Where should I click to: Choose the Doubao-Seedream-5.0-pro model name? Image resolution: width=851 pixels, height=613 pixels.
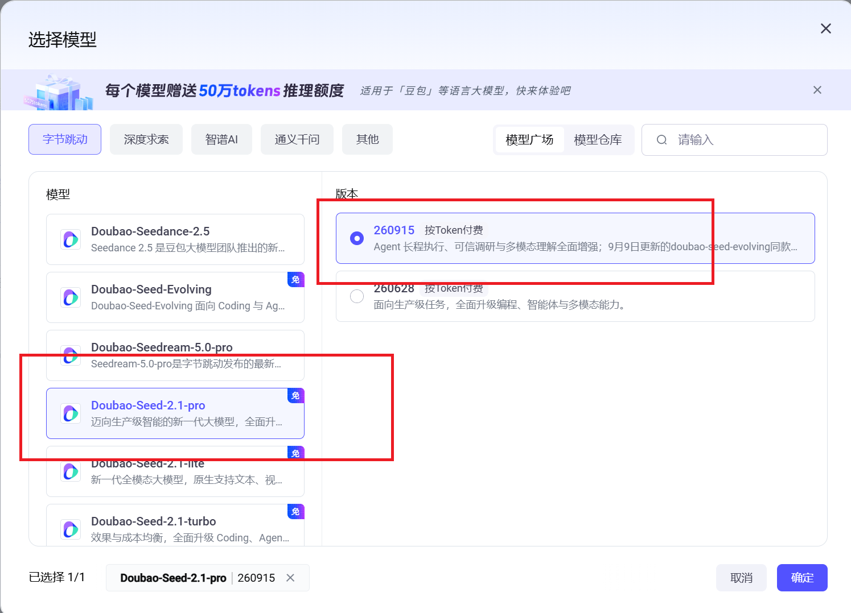click(x=162, y=347)
